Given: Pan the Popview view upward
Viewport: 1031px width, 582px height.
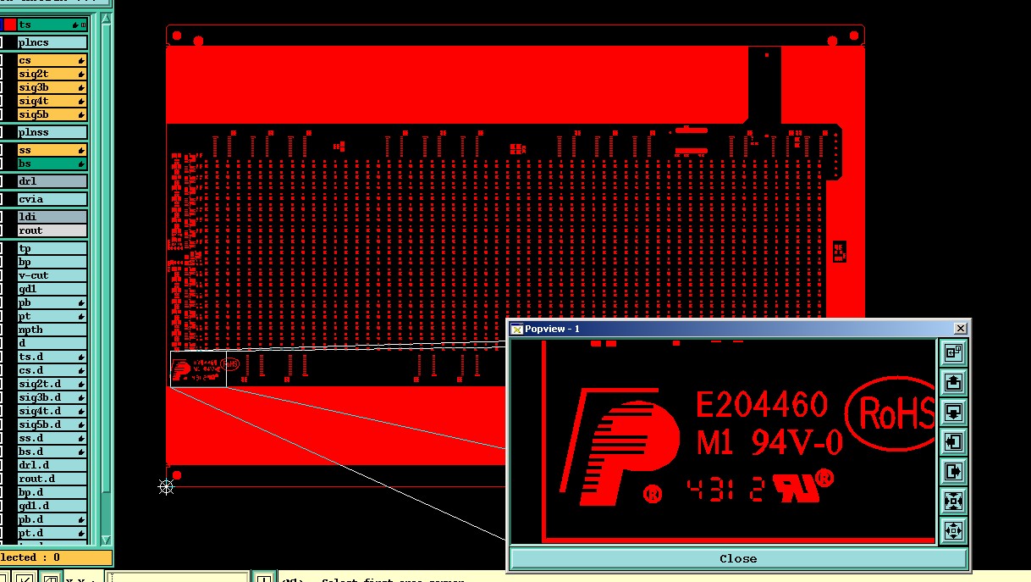Looking at the screenshot, I should 953,383.
